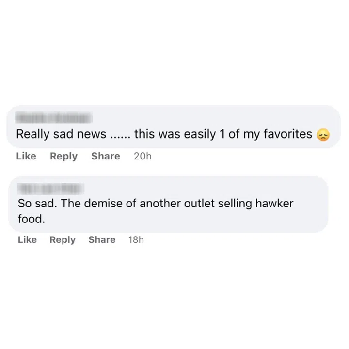Like the 'Really sad news' comment
This screenshot has width=349, height=349.
pos(26,156)
